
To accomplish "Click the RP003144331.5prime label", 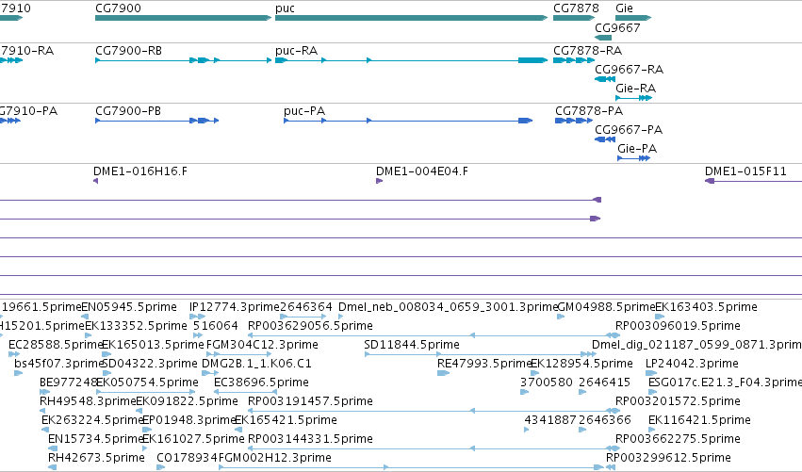I will click(310, 439).
